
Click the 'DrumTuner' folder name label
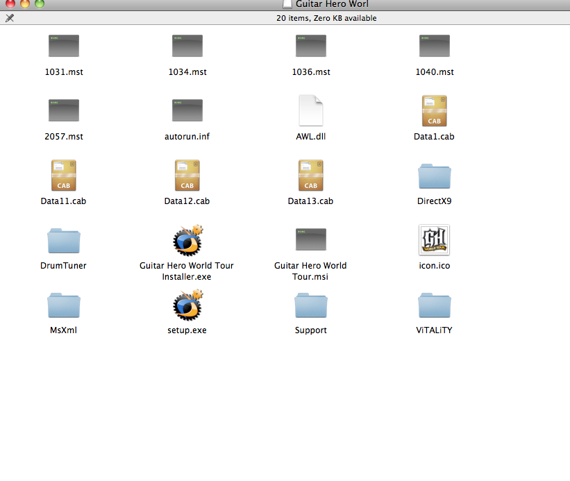coord(64,266)
